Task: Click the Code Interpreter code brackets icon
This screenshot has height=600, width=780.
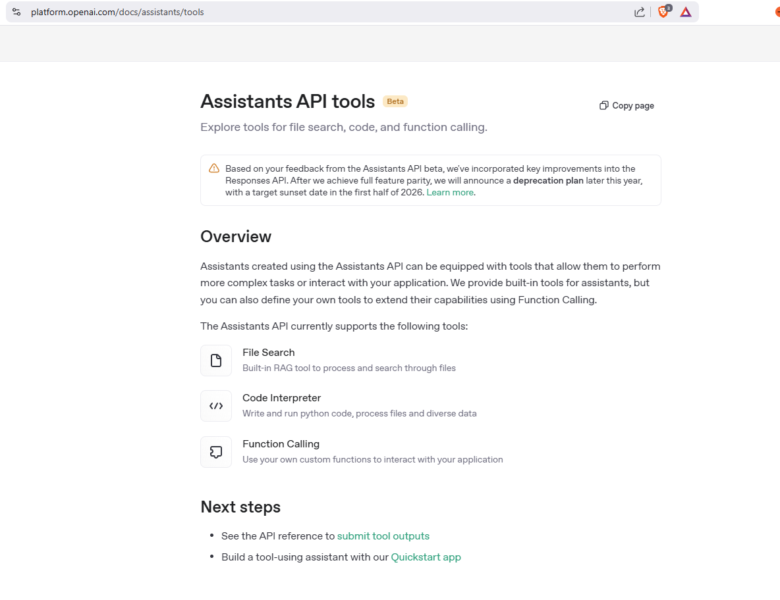Action: coord(216,406)
